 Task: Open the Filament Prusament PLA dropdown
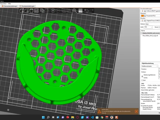coord(150,16)
